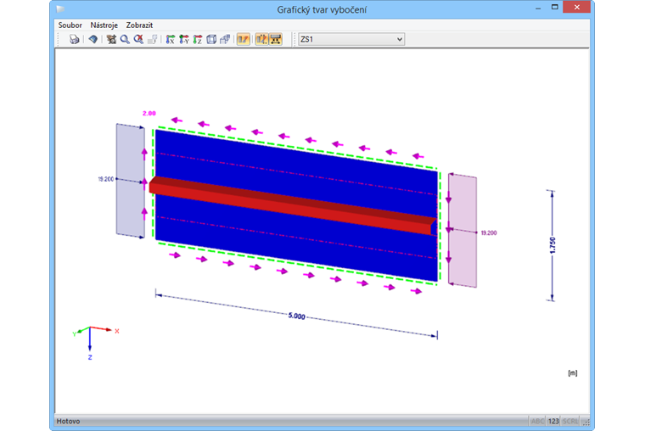645x431 pixels.
Task: Click the right 19.200 stress value
Action: (x=489, y=232)
